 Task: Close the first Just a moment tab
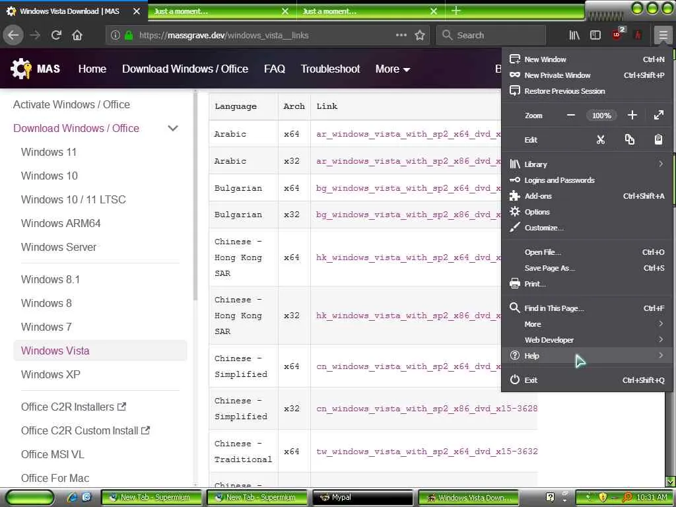click(285, 11)
